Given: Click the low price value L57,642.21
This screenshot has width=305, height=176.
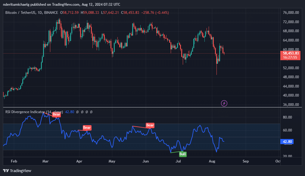Looking at the screenshot, I should (x=110, y=13).
